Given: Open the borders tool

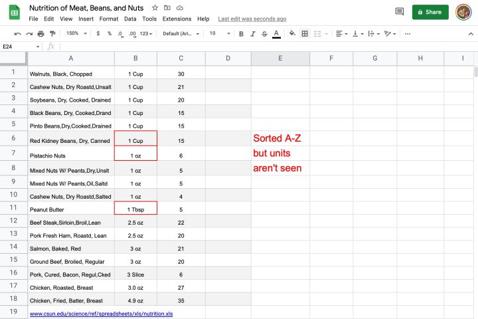Looking at the screenshot, I should pos(305,34).
